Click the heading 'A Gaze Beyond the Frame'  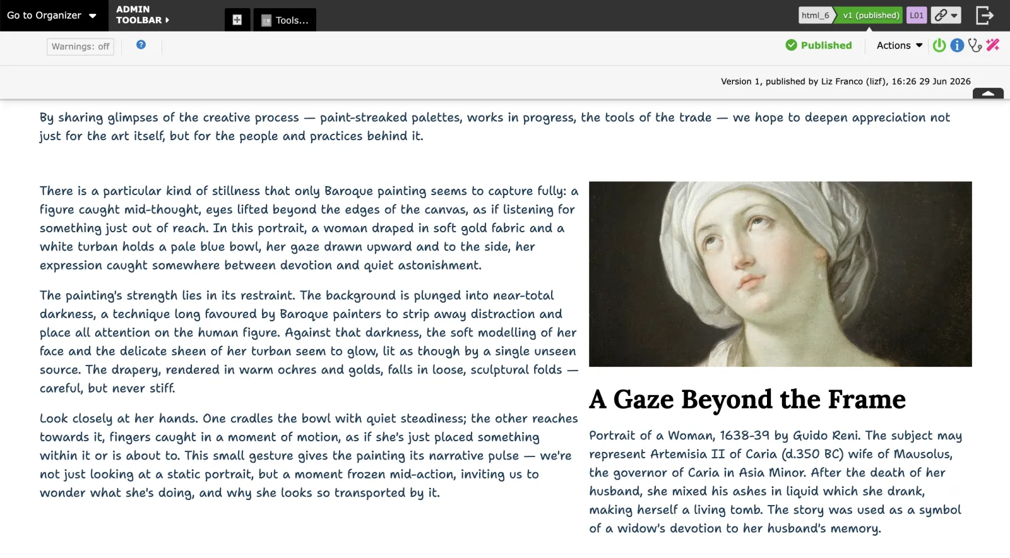[x=747, y=400]
